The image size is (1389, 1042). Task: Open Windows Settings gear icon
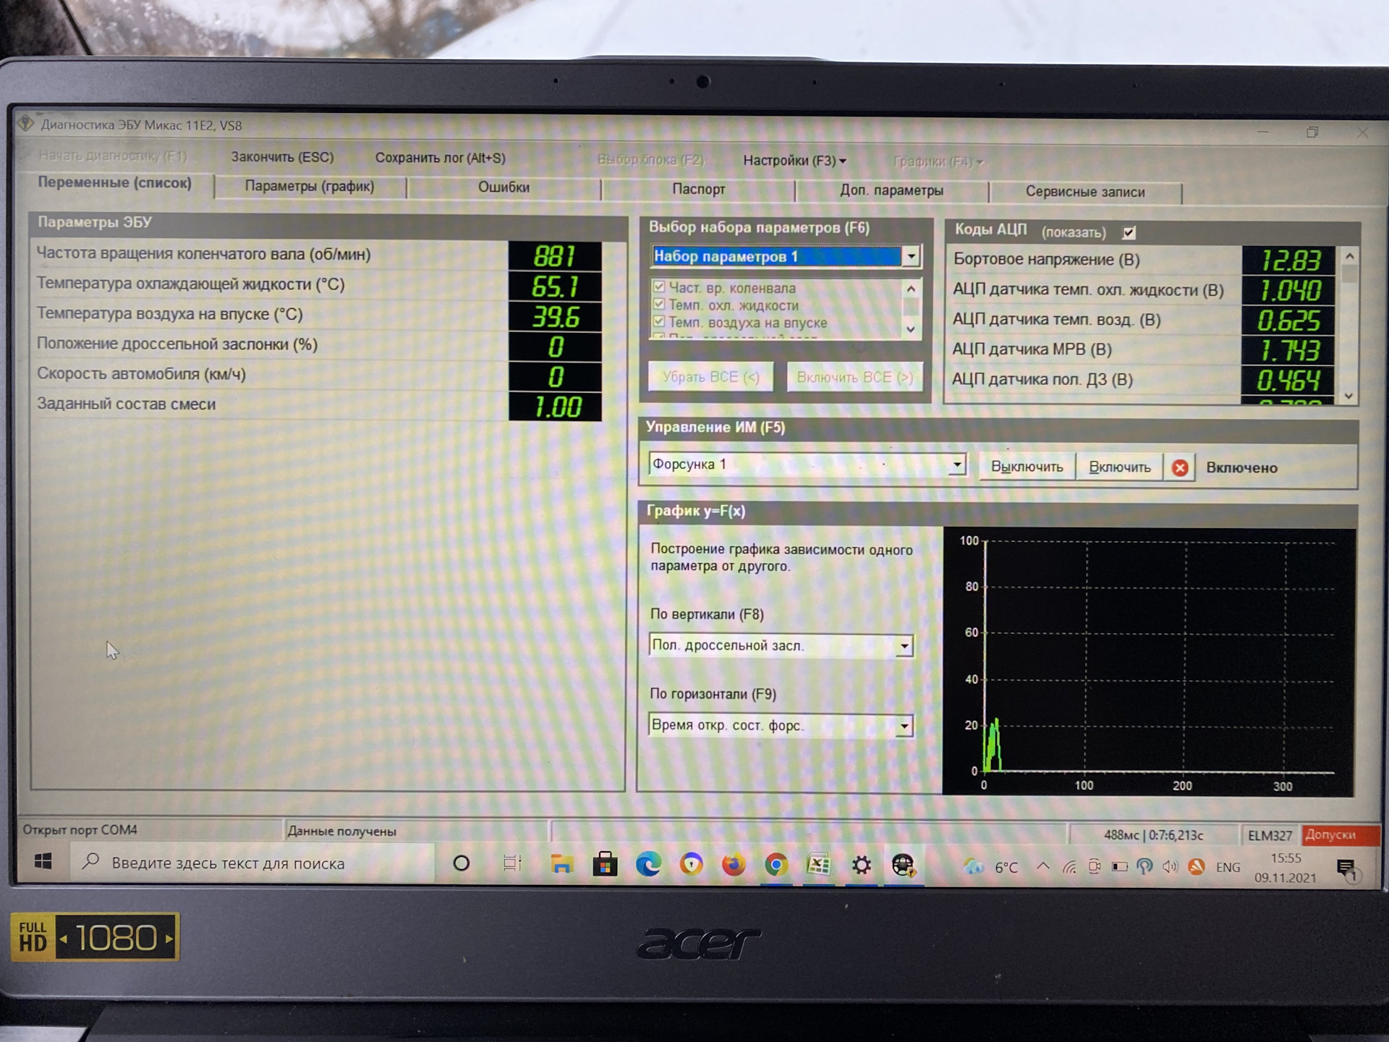click(861, 865)
